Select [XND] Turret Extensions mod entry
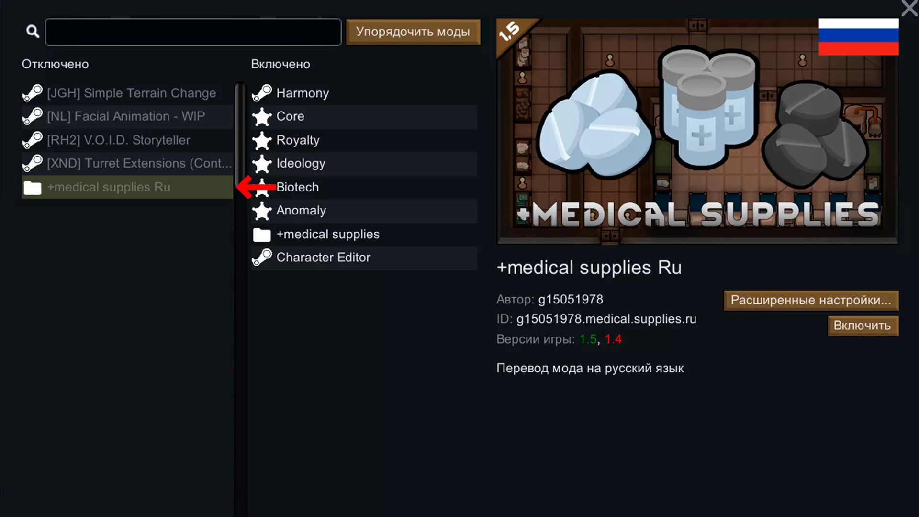 click(127, 163)
